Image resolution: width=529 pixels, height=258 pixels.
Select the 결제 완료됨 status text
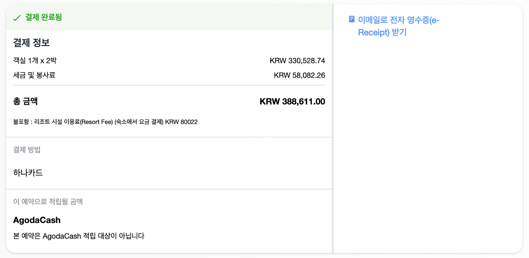coord(44,17)
